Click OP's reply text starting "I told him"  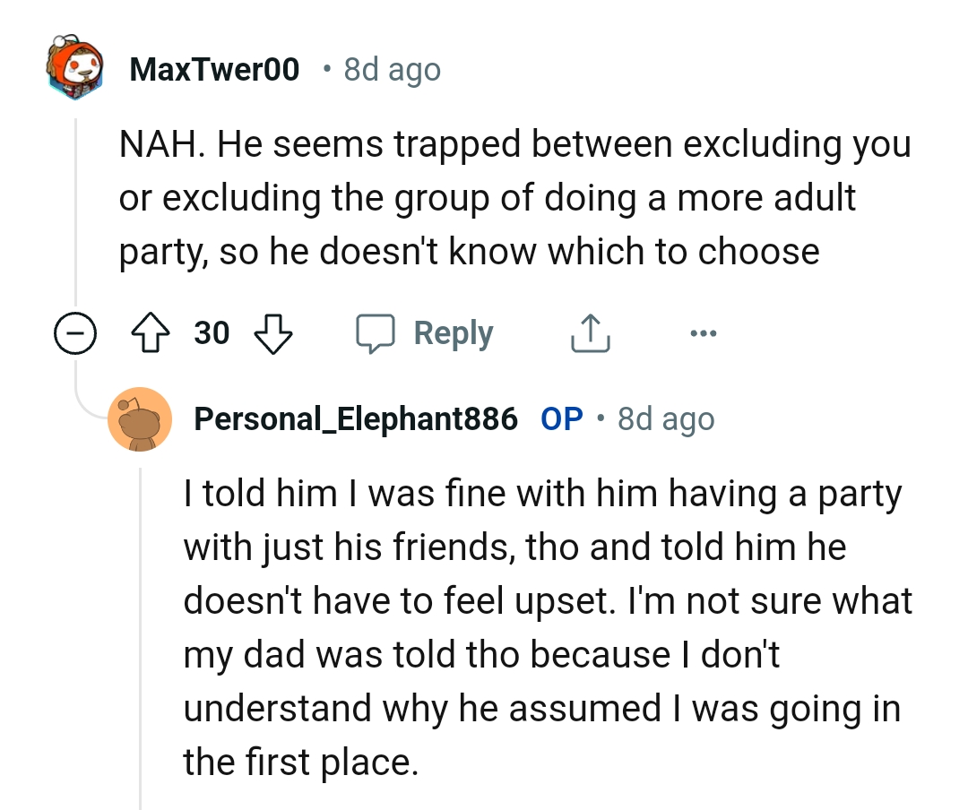pyautogui.click(x=548, y=627)
